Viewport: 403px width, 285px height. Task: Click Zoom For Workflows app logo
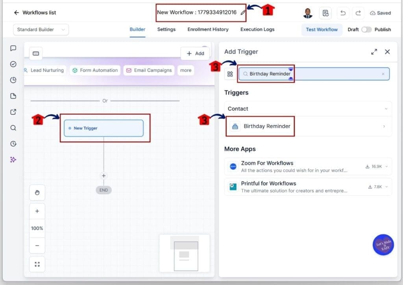point(233,166)
